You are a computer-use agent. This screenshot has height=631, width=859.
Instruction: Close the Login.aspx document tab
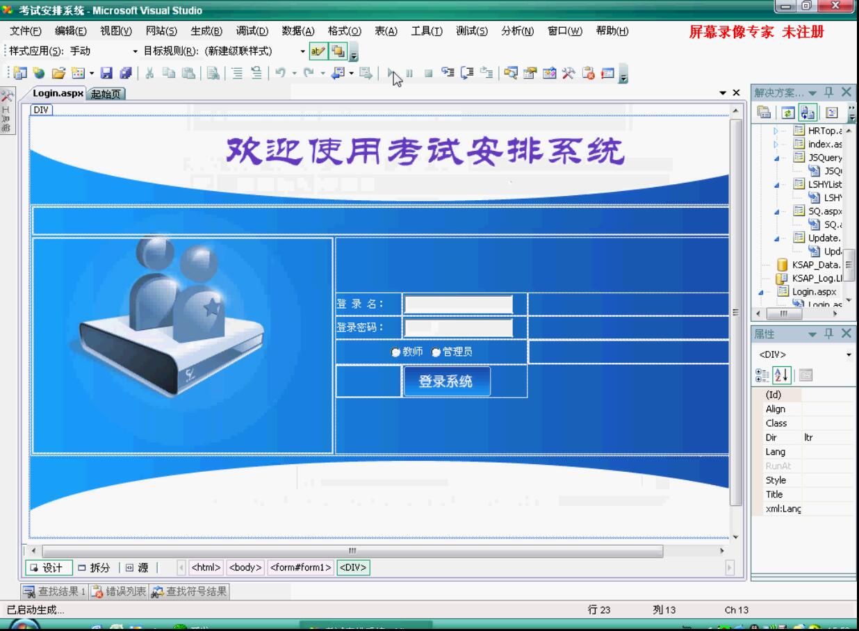pyautogui.click(x=737, y=92)
